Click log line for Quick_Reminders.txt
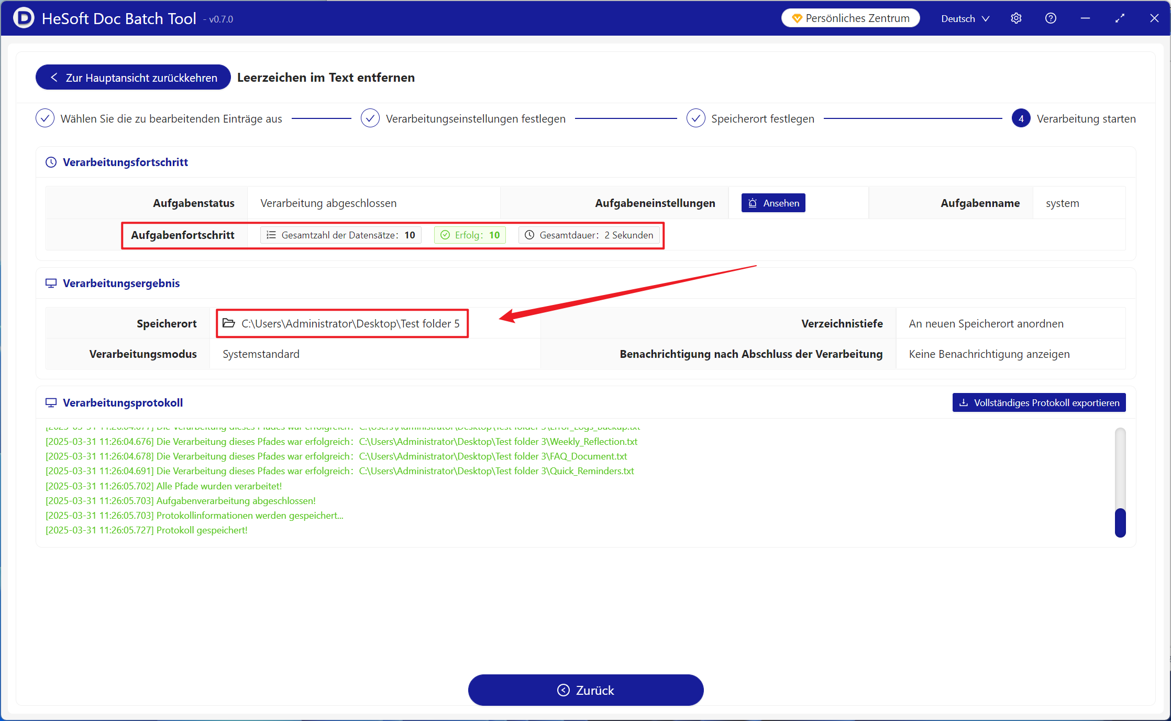The image size is (1171, 721). (340, 471)
